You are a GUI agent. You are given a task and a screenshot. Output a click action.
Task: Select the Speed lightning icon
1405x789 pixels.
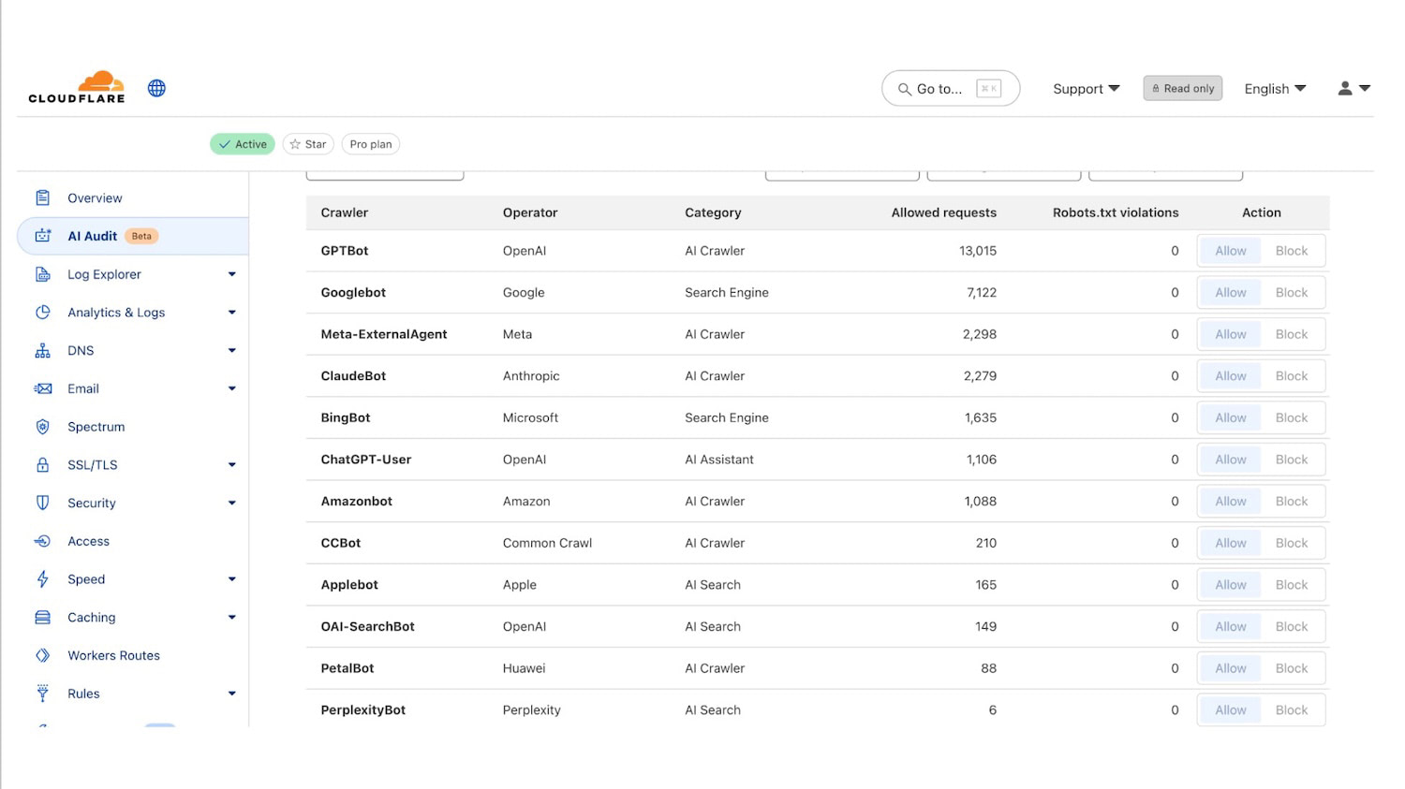click(43, 578)
